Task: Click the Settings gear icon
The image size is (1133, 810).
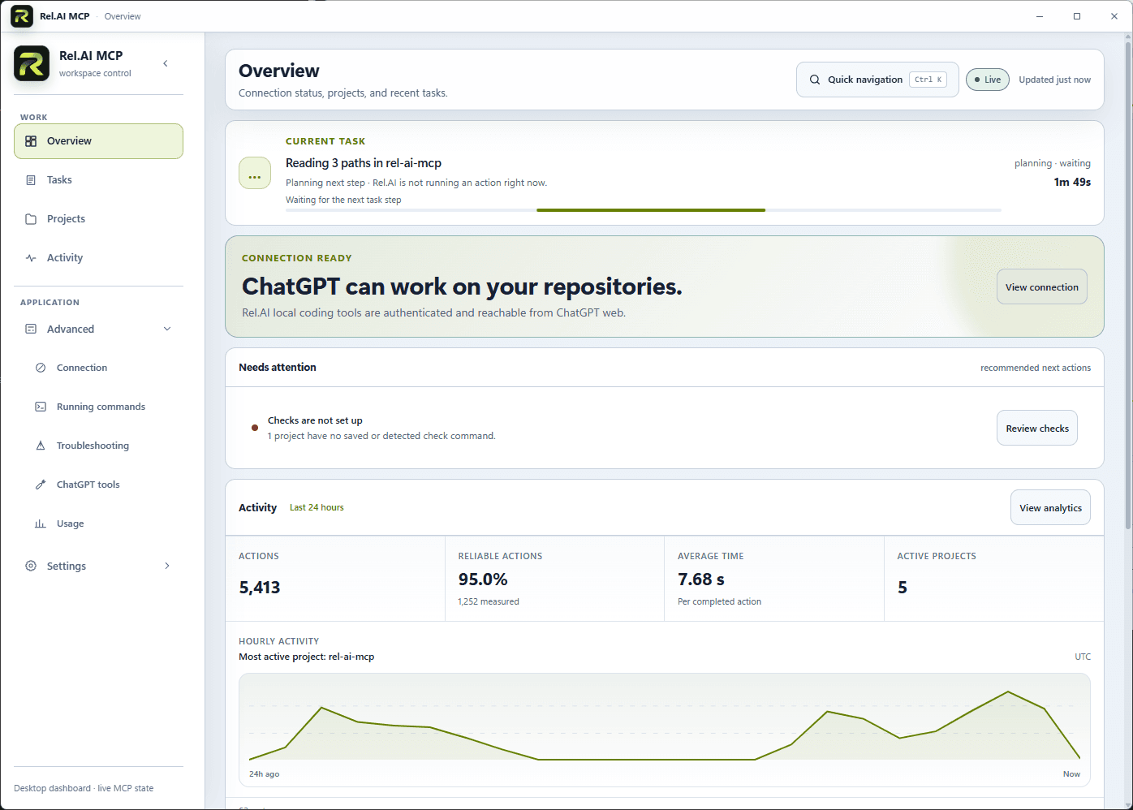Action: click(x=31, y=566)
